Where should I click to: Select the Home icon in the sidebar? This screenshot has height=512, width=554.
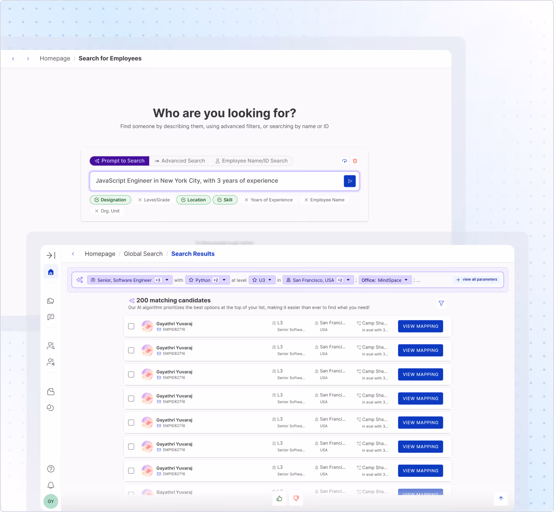click(x=50, y=272)
